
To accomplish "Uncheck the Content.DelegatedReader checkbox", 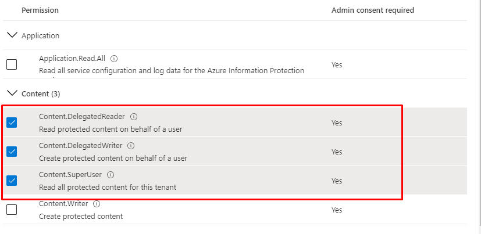I will 12,123.
